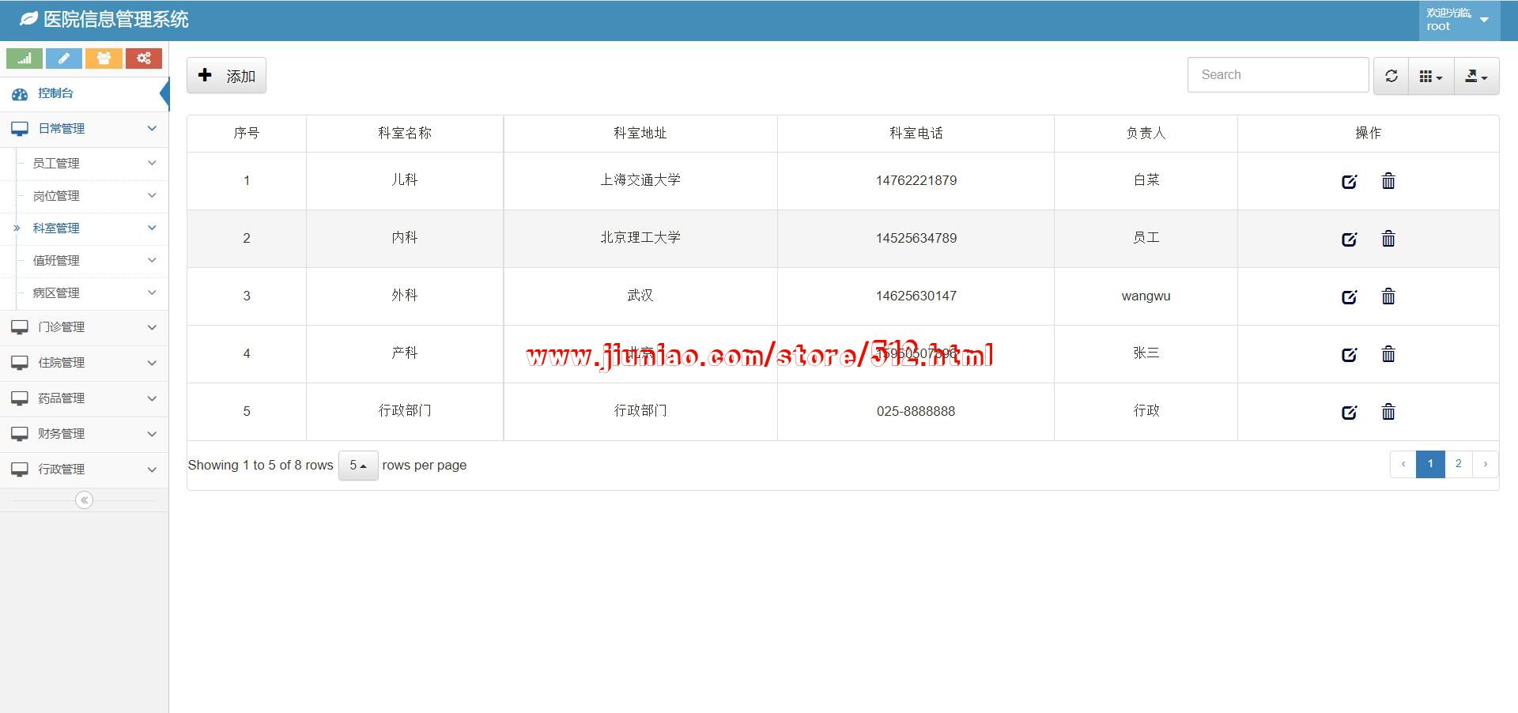Open the 控制台 dashboard menu item
The width and height of the screenshot is (1518, 713).
pyautogui.click(x=84, y=93)
